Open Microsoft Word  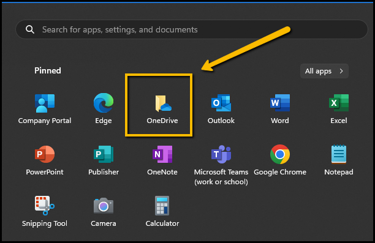click(280, 109)
